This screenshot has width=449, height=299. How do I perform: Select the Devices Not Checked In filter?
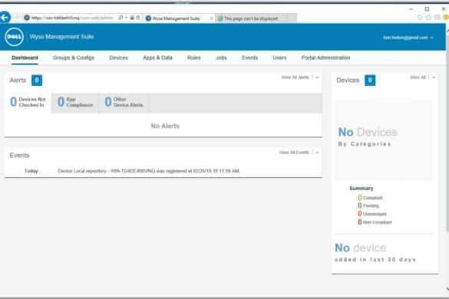tap(28, 102)
